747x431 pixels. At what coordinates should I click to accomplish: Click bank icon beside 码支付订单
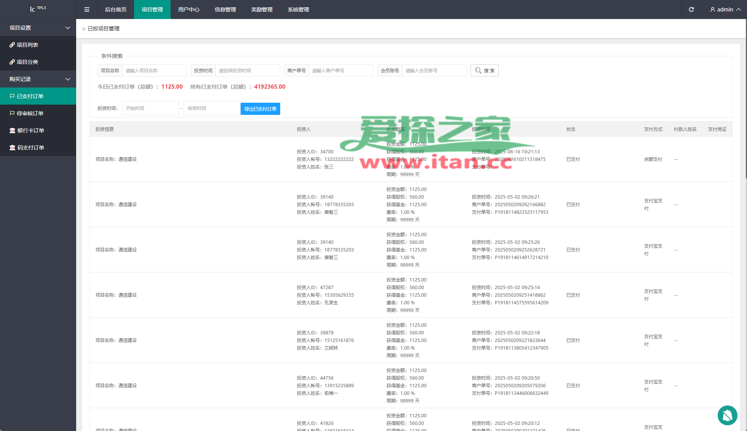12,148
